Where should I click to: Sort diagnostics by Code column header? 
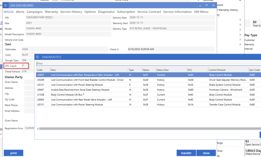(x=43, y=70)
